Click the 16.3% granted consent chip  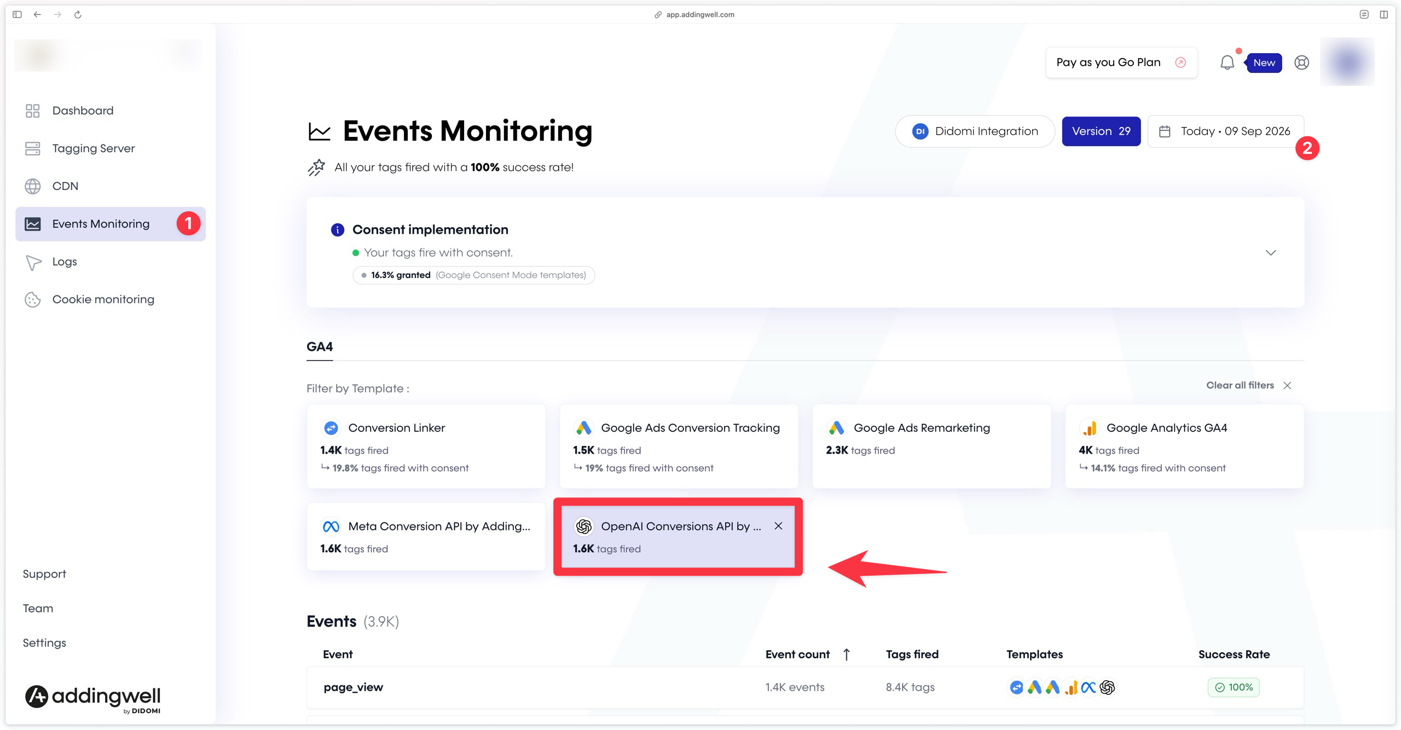473,275
